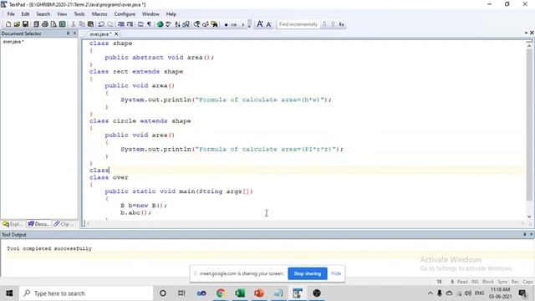The image size is (535, 301).
Task: Start recording macro with dot icon
Action: coord(226,24)
